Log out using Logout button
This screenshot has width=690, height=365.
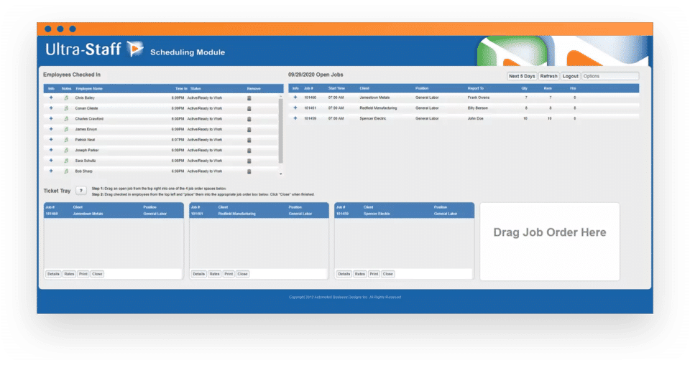click(570, 76)
